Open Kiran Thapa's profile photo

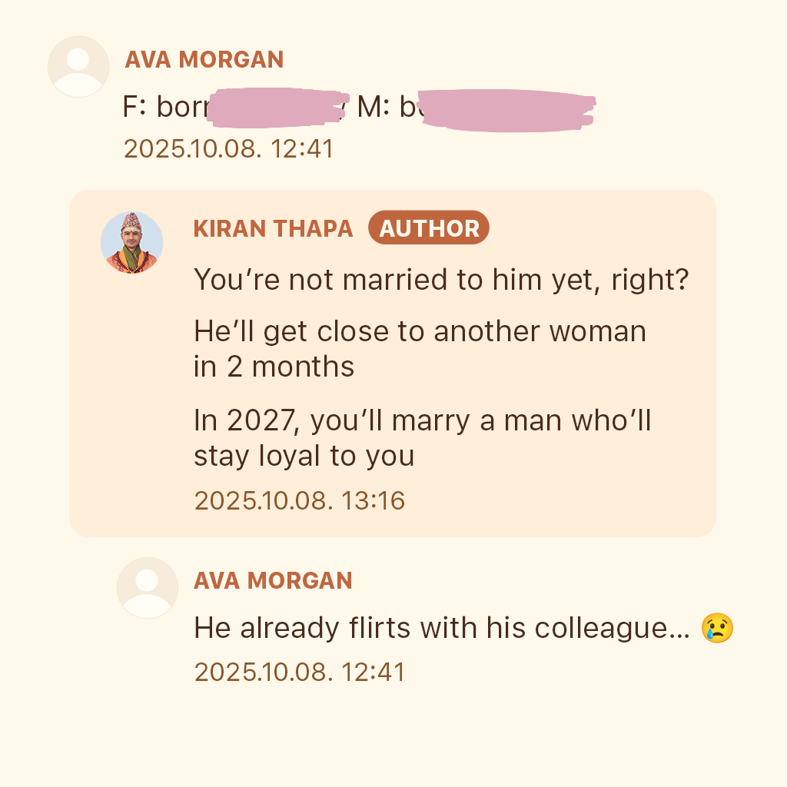[132, 242]
